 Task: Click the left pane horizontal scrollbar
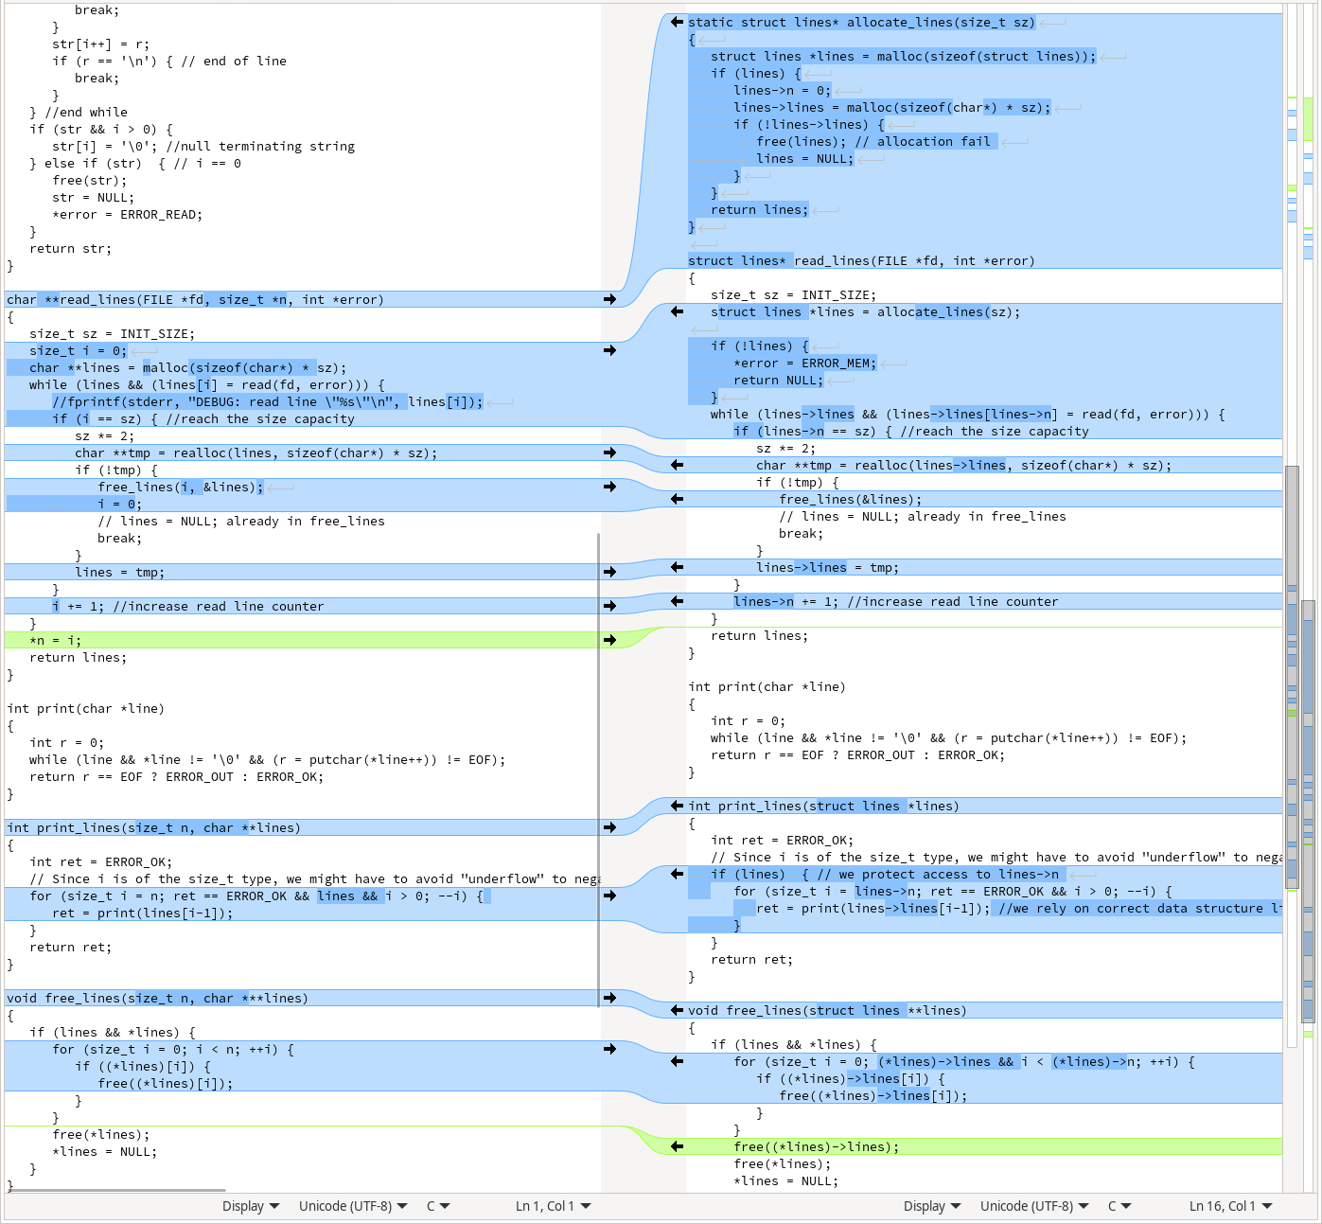point(115,1190)
